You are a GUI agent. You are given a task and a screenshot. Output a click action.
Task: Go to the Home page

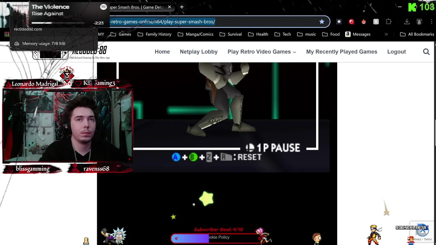pos(162,52)
